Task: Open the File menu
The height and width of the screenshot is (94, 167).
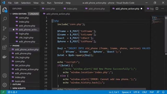Action: pos(10,3)
